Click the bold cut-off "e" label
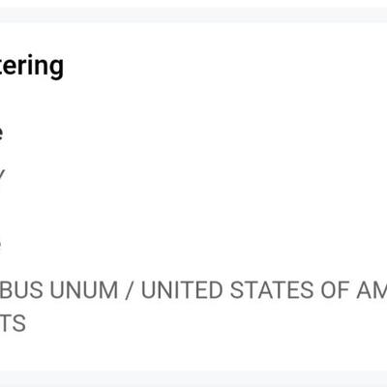 click(1, 134)
